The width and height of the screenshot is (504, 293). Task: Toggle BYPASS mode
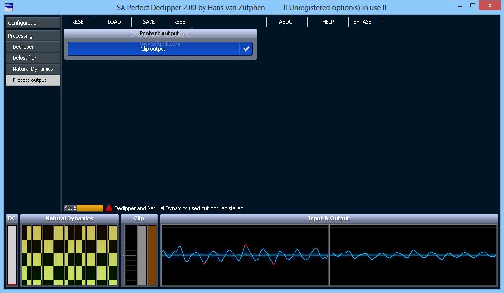(363, 22)
